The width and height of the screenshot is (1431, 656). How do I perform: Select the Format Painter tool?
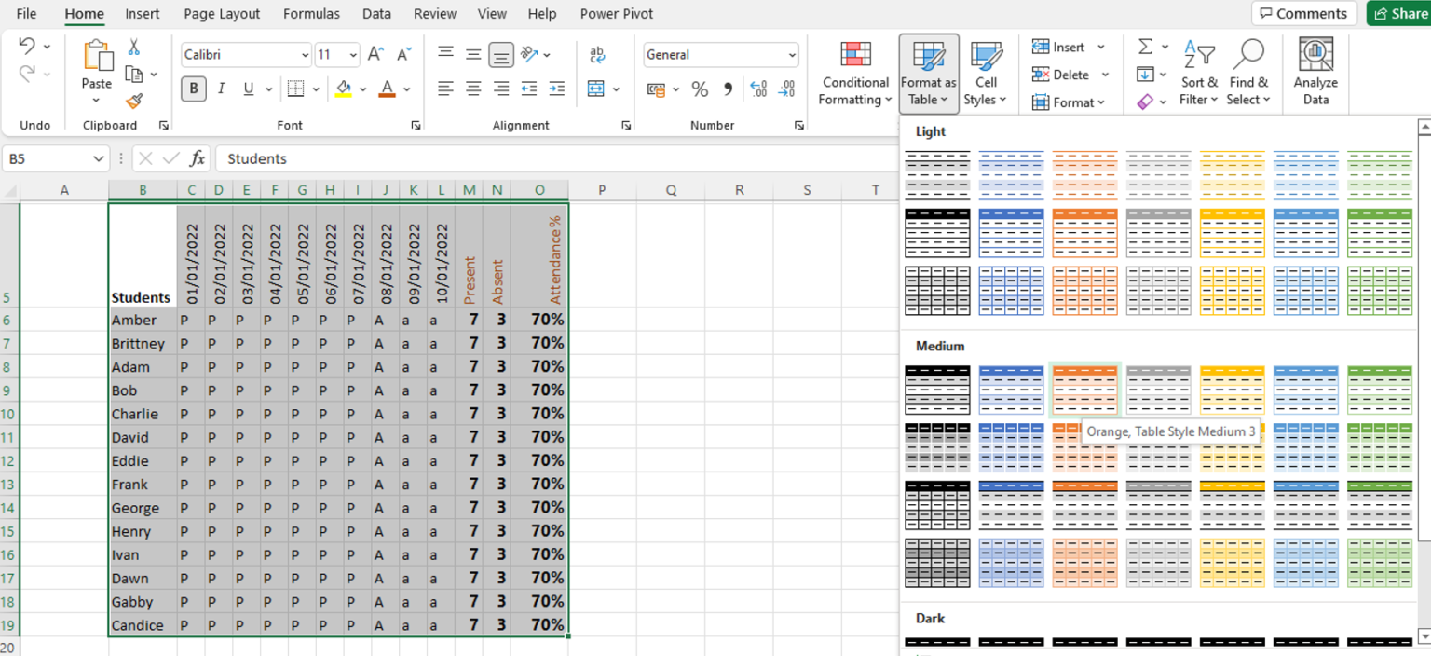[134, 101]
